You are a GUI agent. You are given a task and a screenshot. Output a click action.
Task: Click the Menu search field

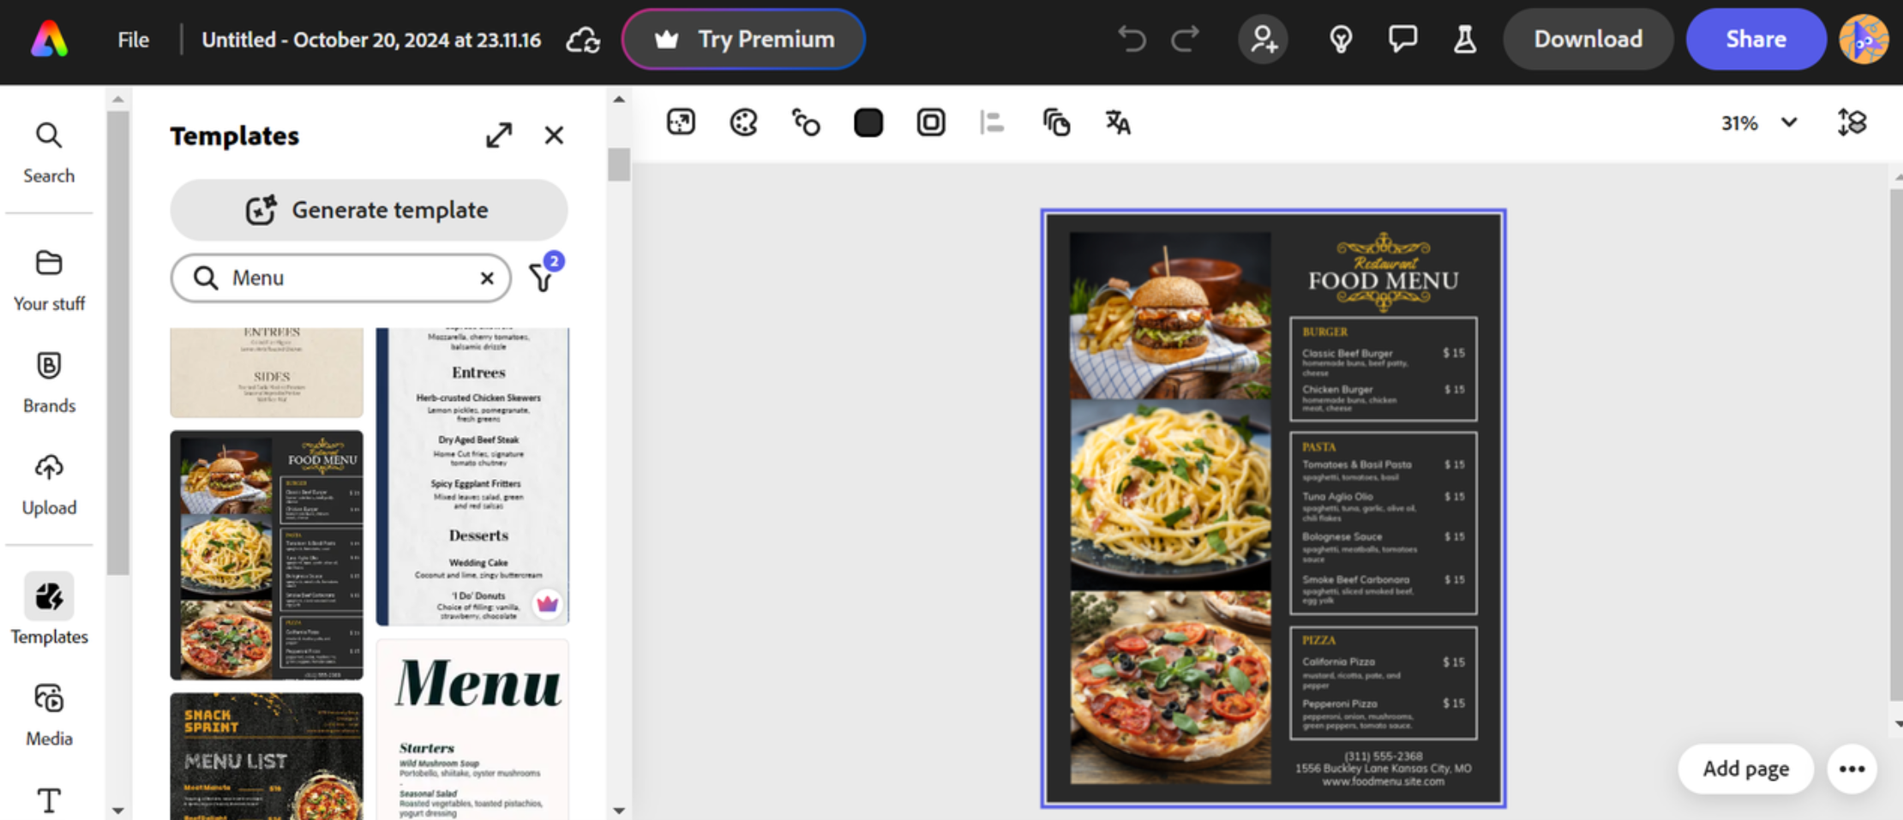[x=341, y=278]
